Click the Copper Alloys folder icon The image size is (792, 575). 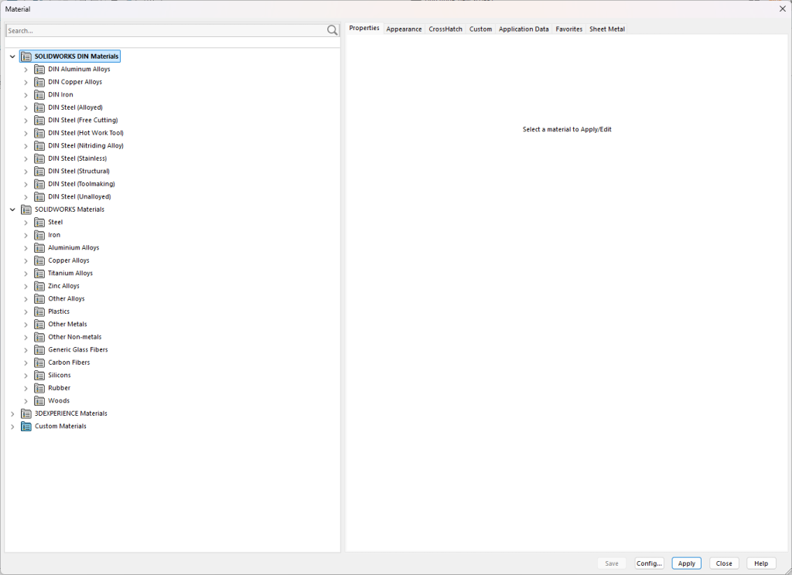coord(39,260)
